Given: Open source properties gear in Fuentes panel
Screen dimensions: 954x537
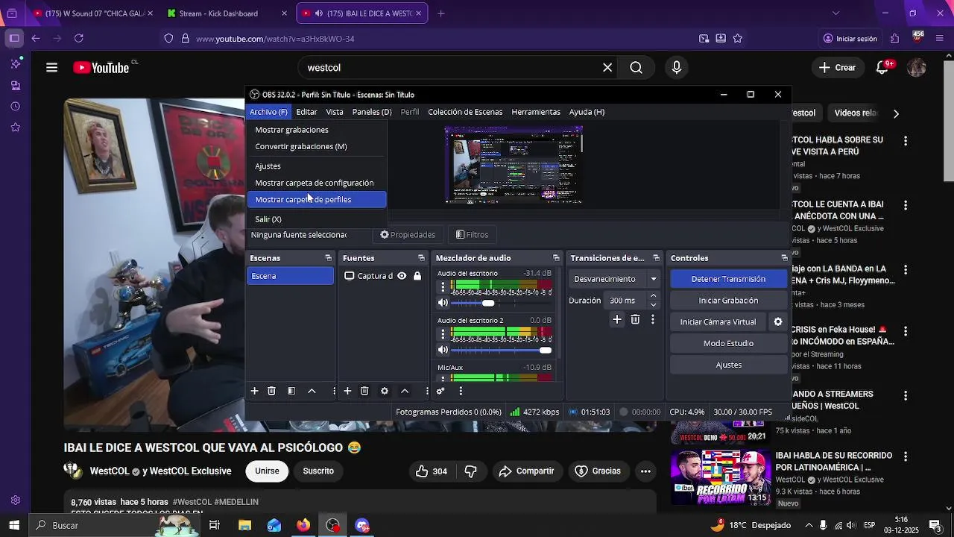Looking at the screenshot, I should (385, 391).
